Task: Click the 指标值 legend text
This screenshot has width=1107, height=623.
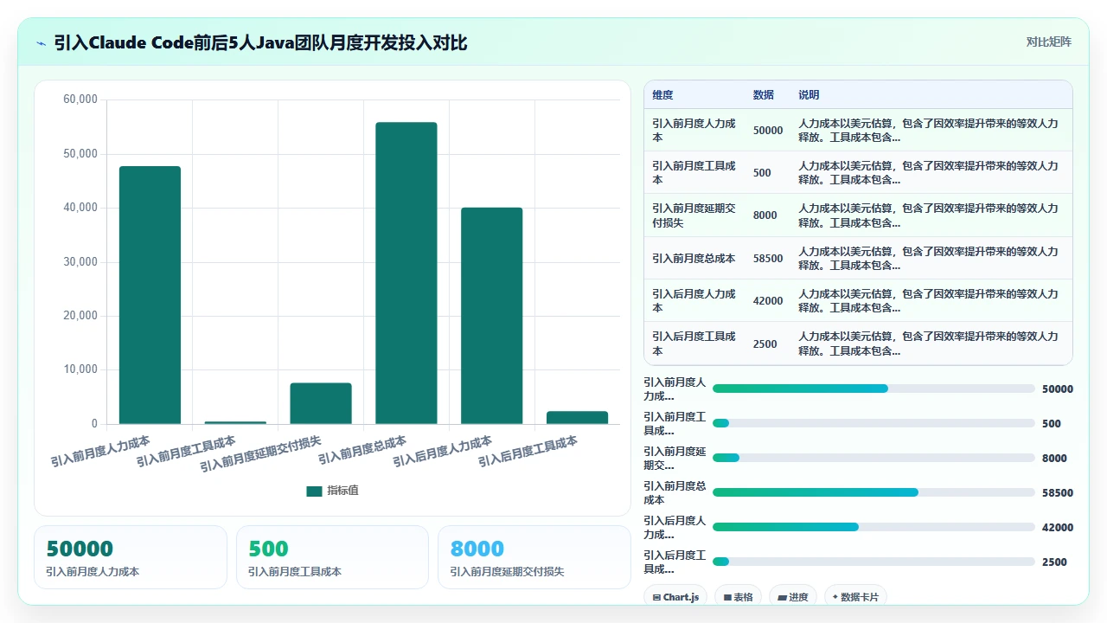Action: [342, 491]
